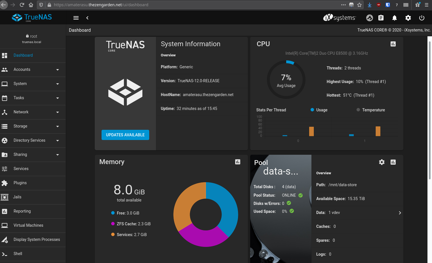Open the TrueCommand status icon
Image resolution: width=432 pixels, height=263 pixels.
[x=370, y=18]
